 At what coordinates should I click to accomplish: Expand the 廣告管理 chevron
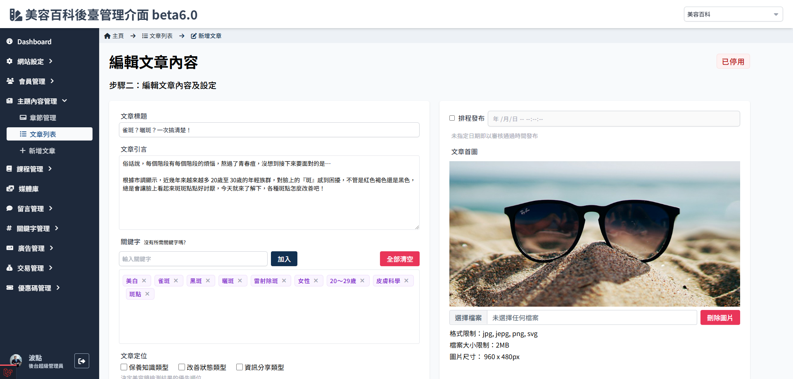(52, 248)
